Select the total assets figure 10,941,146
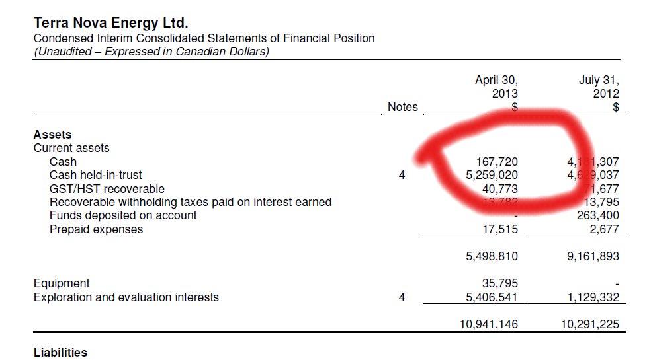The height and width of the screenshot is (360, 647). click(488, 324)
